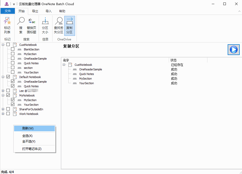Expand the Work Notebook tree node
242x174 pixels.
click(3, 114)
